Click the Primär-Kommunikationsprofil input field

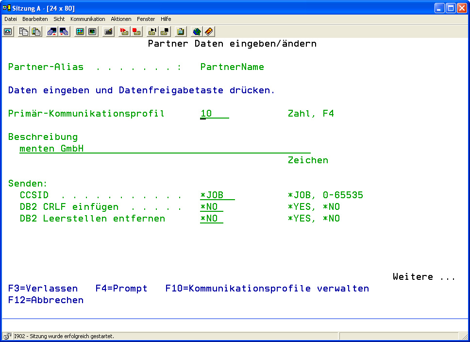pos(214,114)
